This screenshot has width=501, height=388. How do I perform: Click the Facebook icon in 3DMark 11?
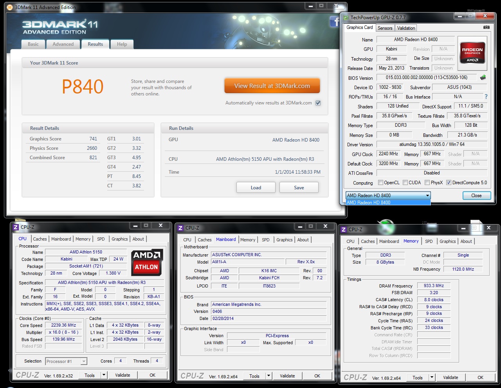tap(335, 22)
